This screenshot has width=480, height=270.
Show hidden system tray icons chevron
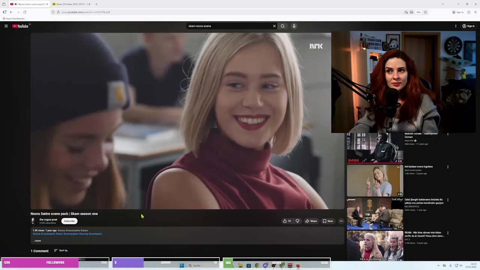pyautogui.click(x=439, y=265)
